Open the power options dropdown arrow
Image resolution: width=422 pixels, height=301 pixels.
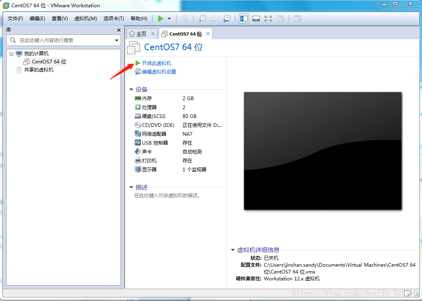click(x=169, y=19)
